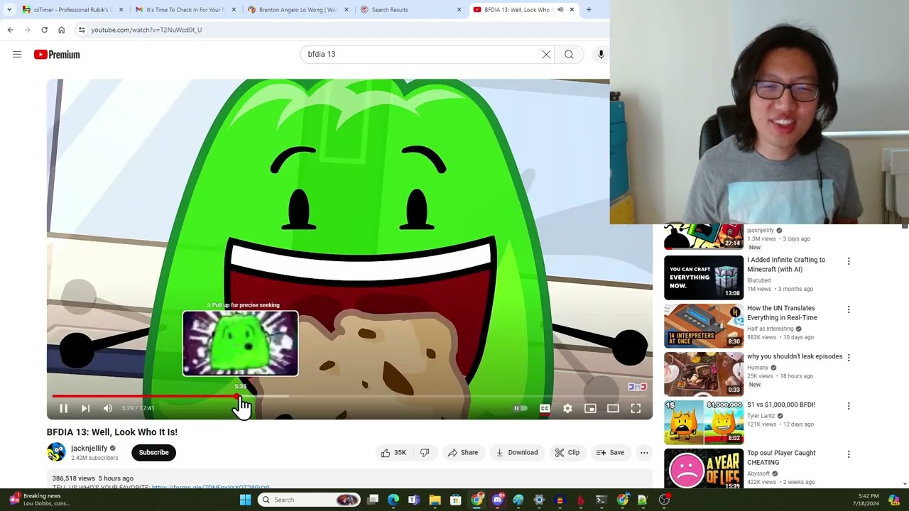Share the video
Viewport: 909px width, 511px height.
pyautogui.click(x=462, y=453)
